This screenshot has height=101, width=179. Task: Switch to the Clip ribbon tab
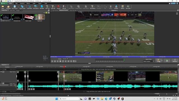pos(16,3)
